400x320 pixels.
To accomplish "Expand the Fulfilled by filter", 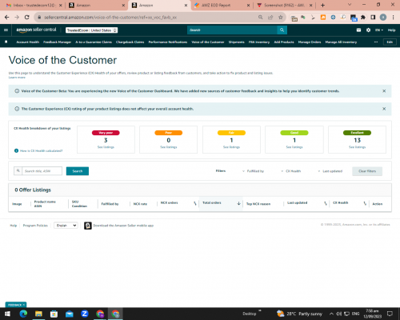I will [x=253, y=171].
